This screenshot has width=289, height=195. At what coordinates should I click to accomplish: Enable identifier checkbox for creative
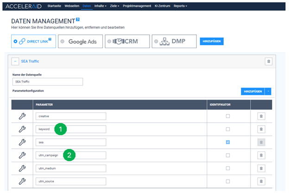point(227,116)
